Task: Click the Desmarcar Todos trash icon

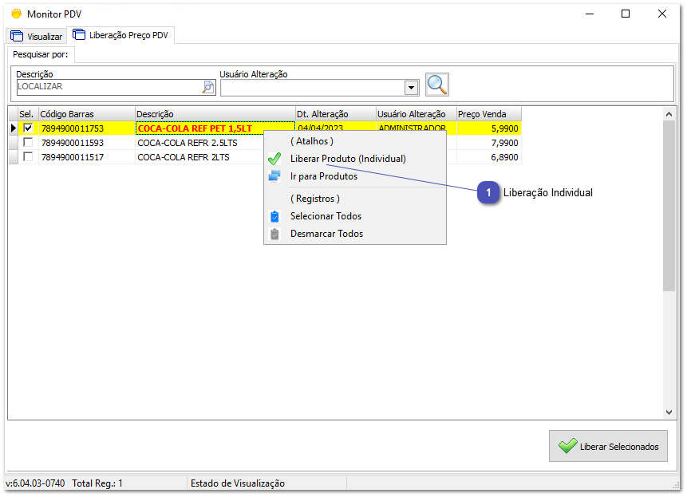Action: click(x=274, y=233)
